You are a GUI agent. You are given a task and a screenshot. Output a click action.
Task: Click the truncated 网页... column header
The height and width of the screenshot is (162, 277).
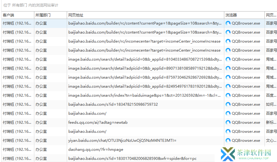pyautogui.click(x=271, y=15)
